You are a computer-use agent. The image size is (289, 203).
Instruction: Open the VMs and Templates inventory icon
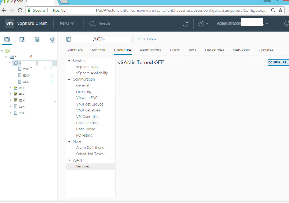point(22,39)
